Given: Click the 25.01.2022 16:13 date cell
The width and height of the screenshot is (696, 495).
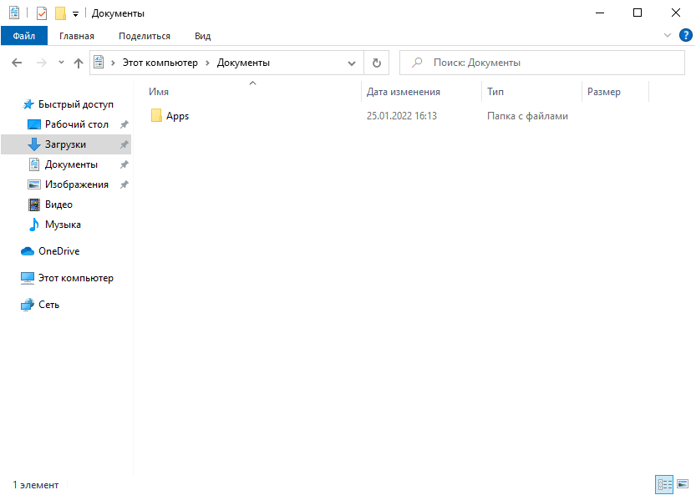Looking at the screenshot, I should pyautogui.click(x=402, y=116).
